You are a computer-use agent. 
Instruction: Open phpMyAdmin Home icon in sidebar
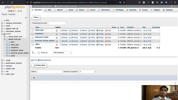point(9,11)
